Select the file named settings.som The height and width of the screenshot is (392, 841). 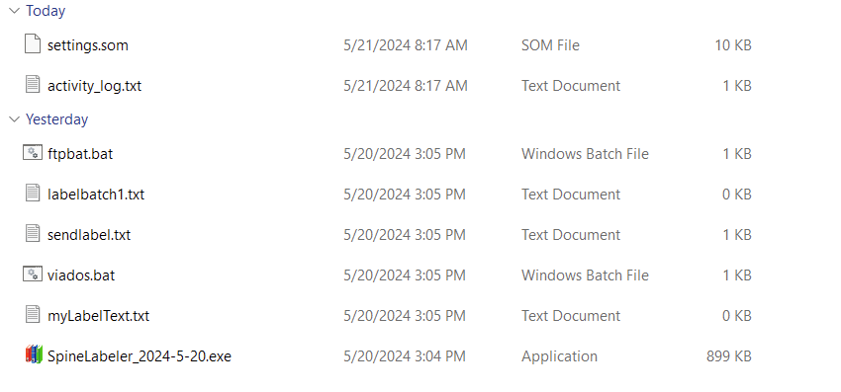[x=88, y=45]
